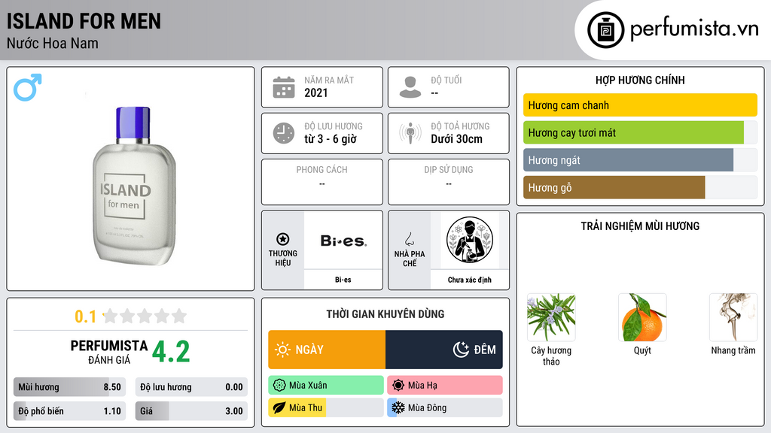The width and height of the screenshot is (771, 433).
Task: Select the mandarin orange note thumbnail
Action: pos(642,318)
